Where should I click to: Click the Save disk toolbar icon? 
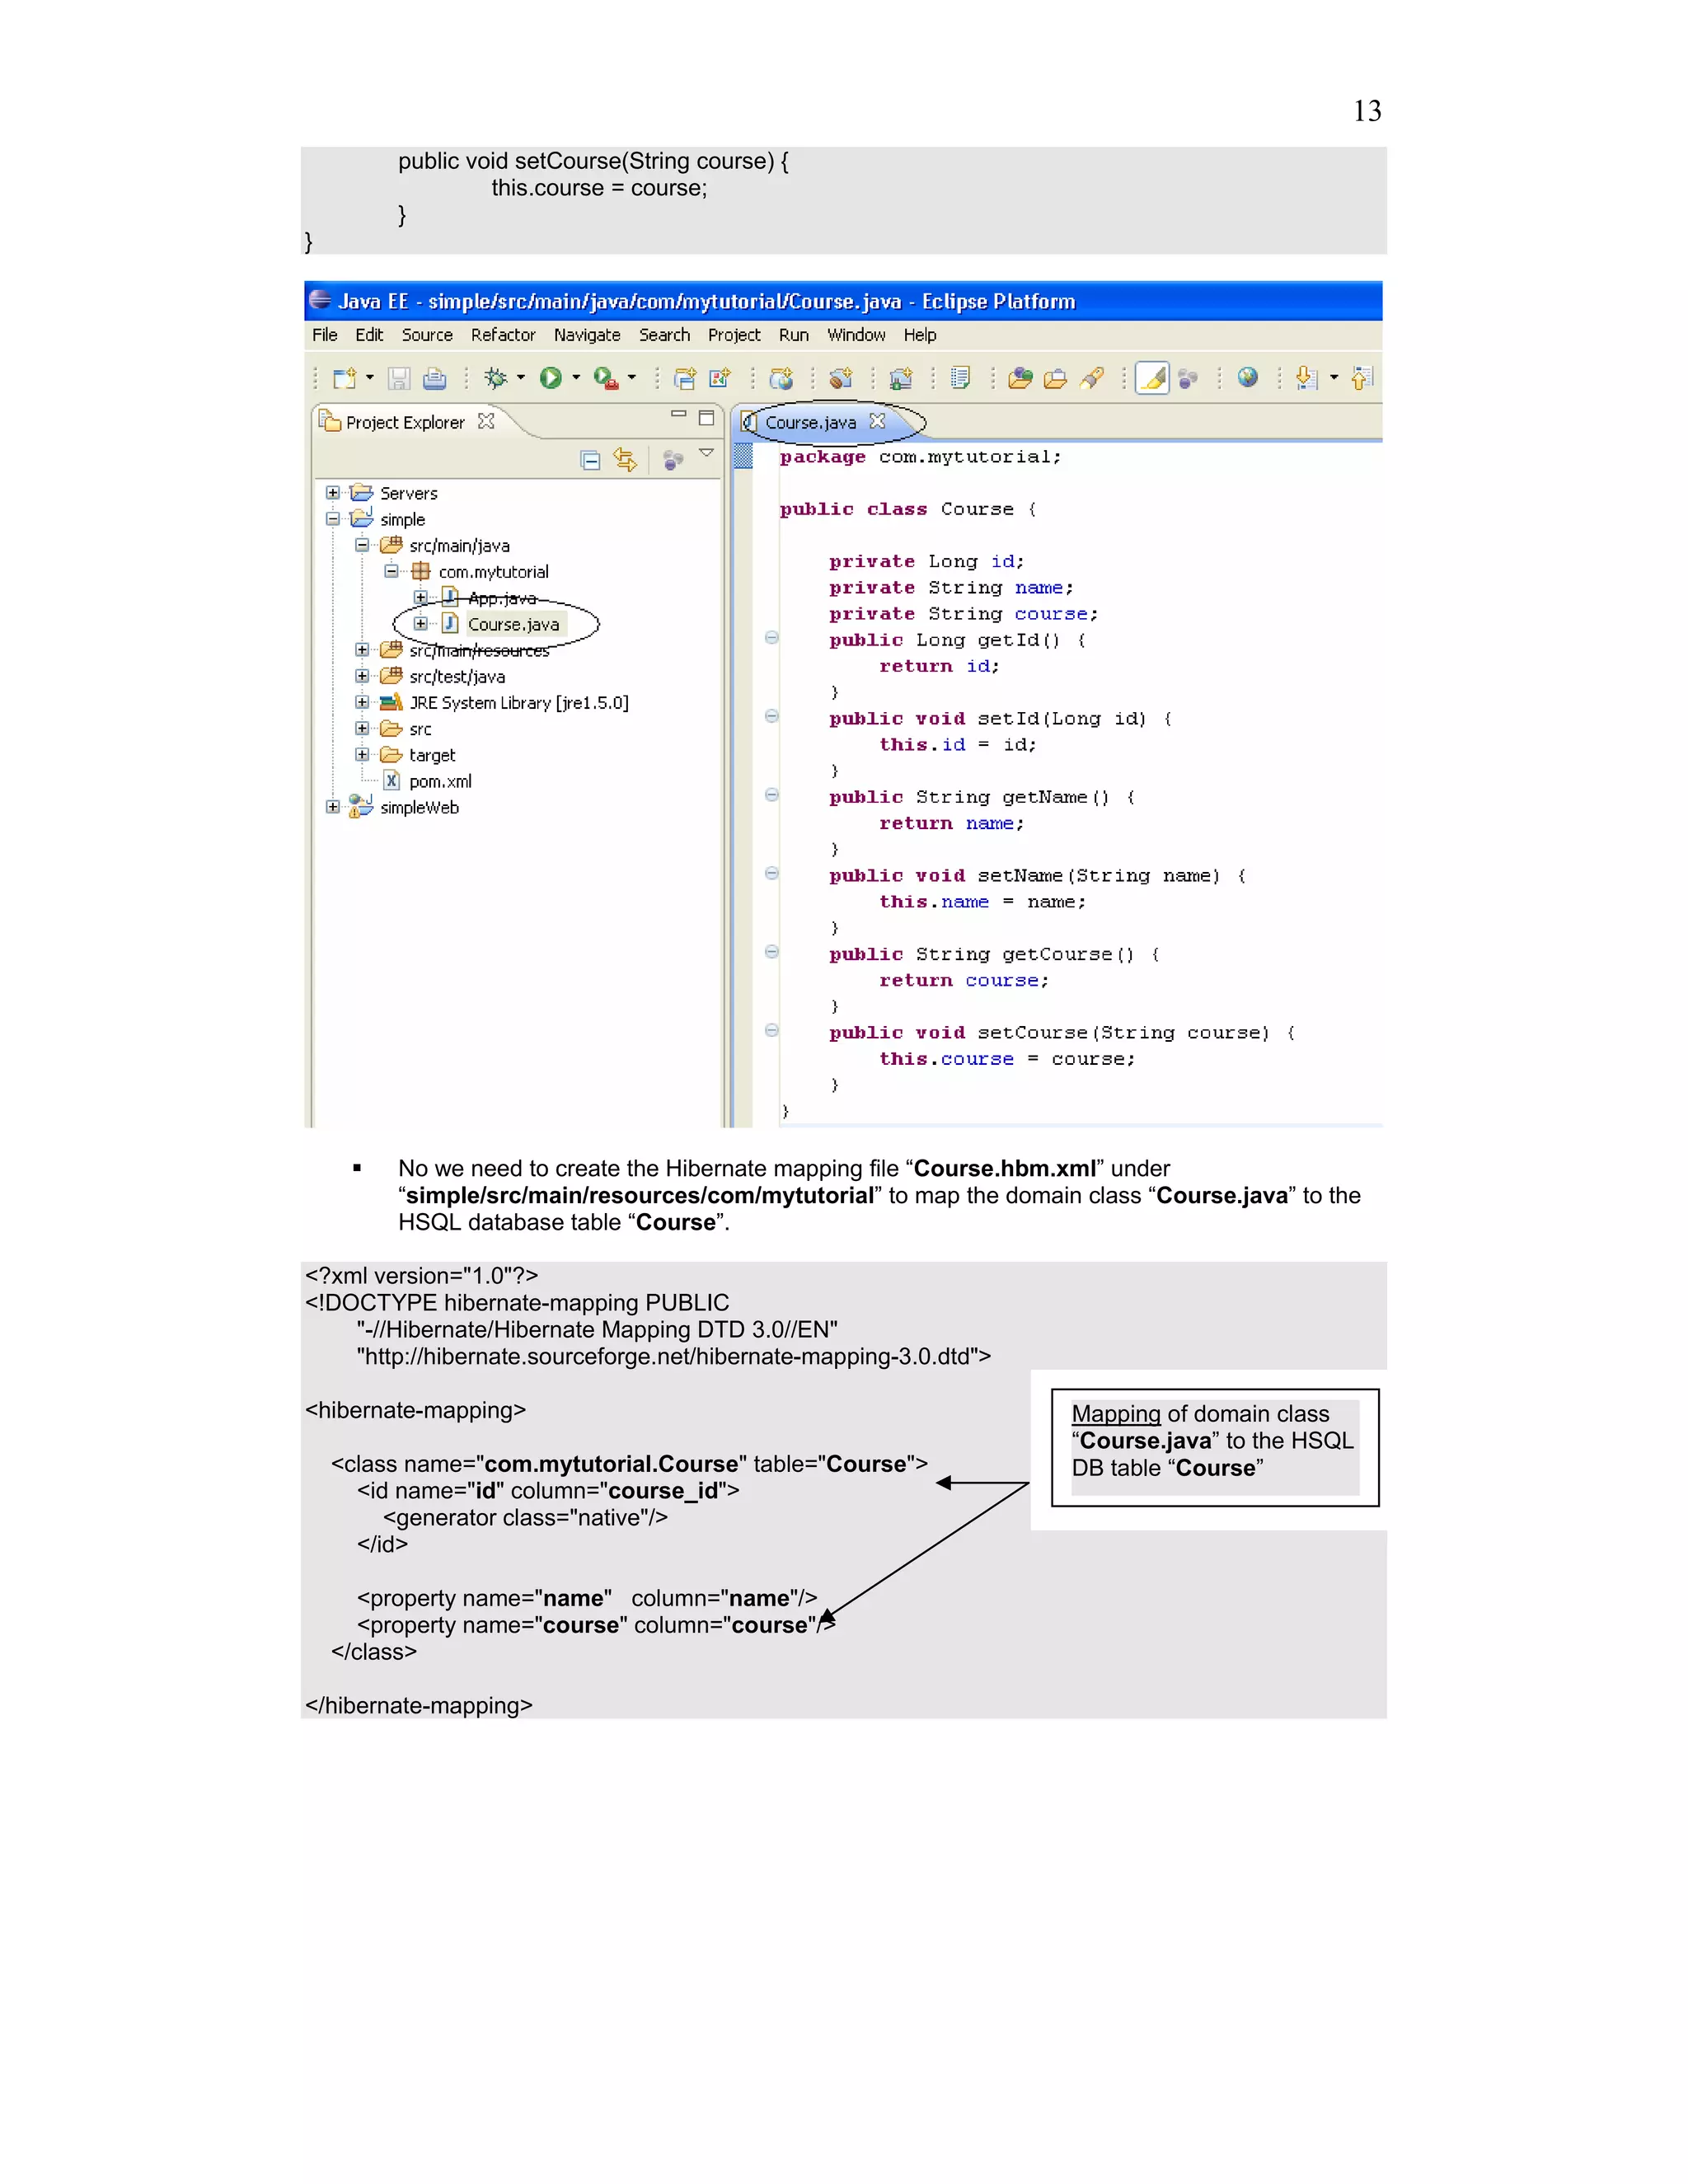tap(399, 378)
